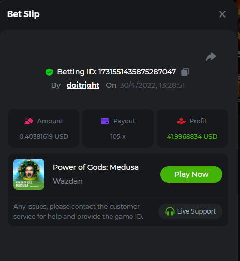Click the pink Amount icon
The image size is (240, 261).
tap(28, 121)
